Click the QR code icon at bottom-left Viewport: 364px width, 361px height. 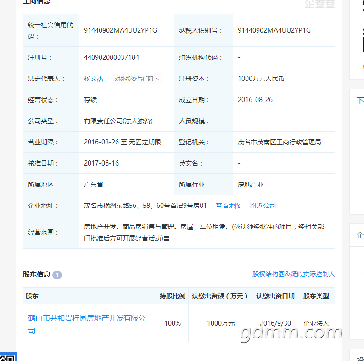pyautogui.click(x=8, y=357)
